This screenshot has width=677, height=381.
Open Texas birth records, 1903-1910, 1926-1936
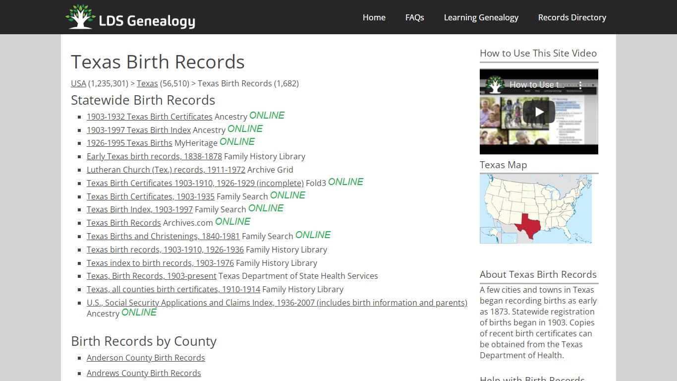click(x=165, y=250)
